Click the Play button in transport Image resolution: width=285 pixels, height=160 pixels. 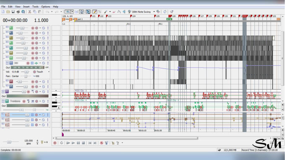(73, 143)
